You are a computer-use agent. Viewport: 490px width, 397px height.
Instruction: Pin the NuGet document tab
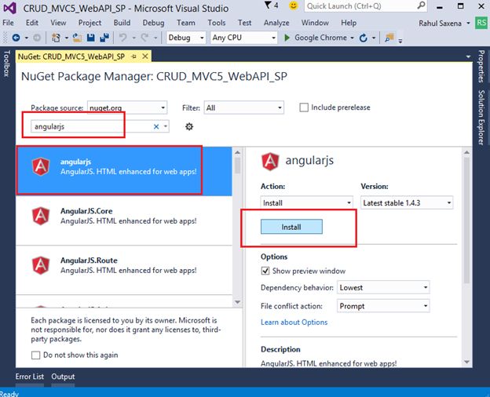pos(133,56)
